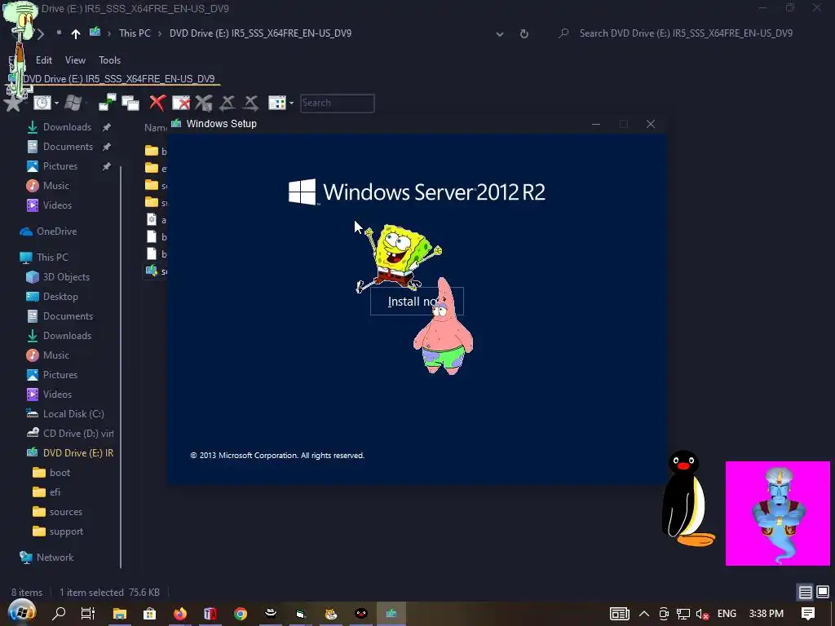835x626 pixels.
Task: Open the View menu in Explorer
Action: 75,60
